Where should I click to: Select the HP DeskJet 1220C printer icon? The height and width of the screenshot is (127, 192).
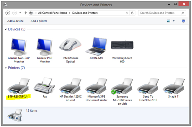click(70, 86)
